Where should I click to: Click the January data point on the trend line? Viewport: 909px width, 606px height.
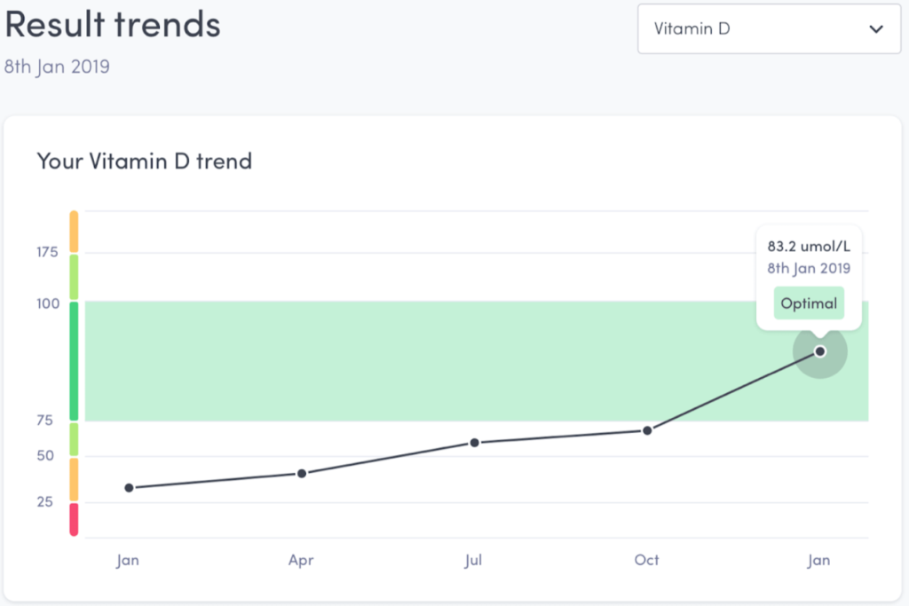tap(130, 486)
